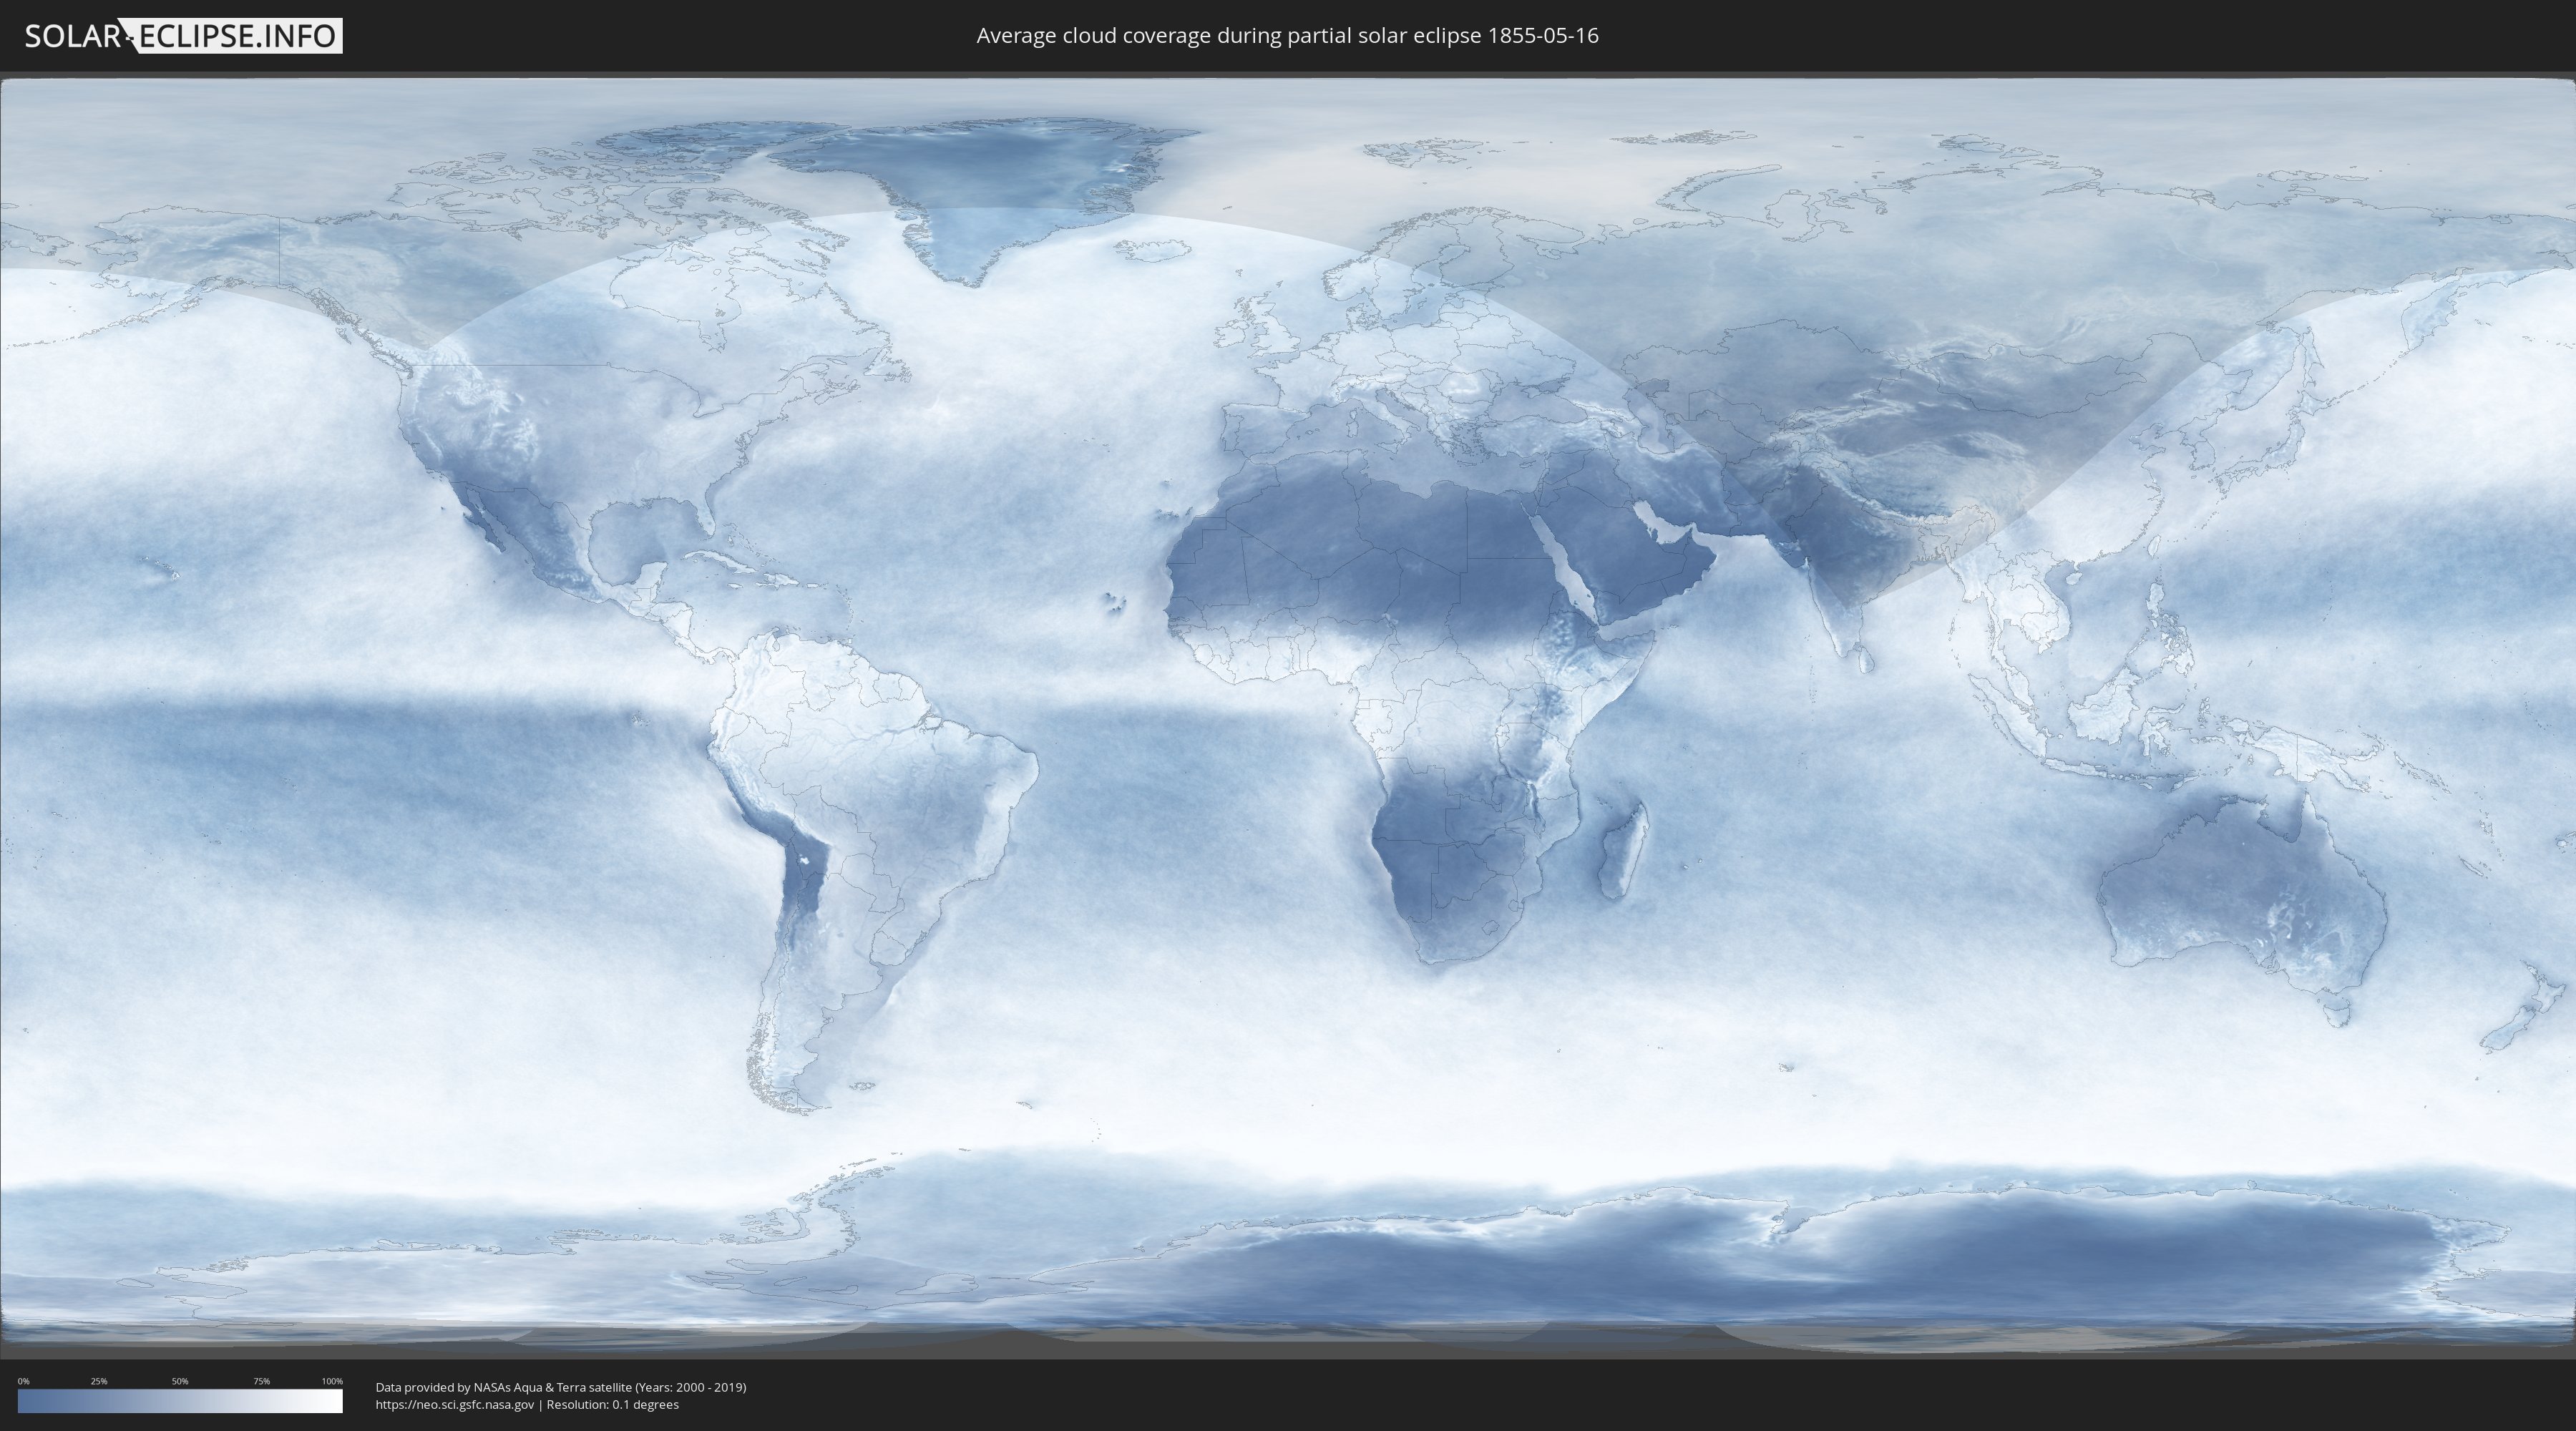
Task: Click the cloud coverage color gradient legend
Action: tap(180, 1401)
